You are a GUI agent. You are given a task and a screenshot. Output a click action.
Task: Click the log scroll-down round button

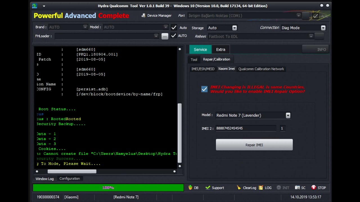click(x=180, y=166)
